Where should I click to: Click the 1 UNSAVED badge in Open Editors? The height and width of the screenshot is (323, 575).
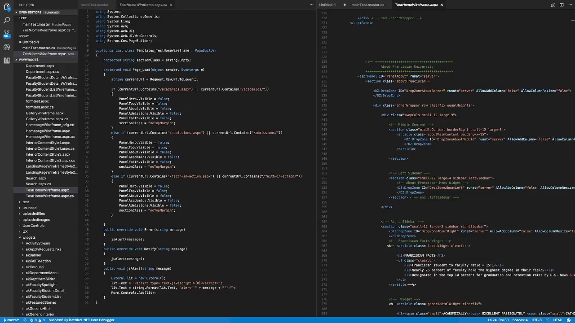(x=52, y=13)
